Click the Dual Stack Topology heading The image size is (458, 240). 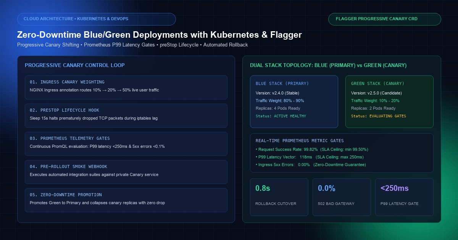pyautogui.click(x=328, y=65)
